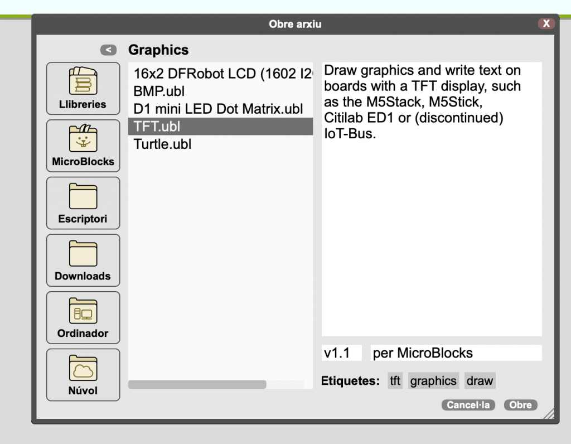Click the tft tag
This screenshot has width=571, height=444.
coord(395,380)
